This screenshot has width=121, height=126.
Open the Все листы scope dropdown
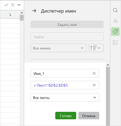point(65,97)
